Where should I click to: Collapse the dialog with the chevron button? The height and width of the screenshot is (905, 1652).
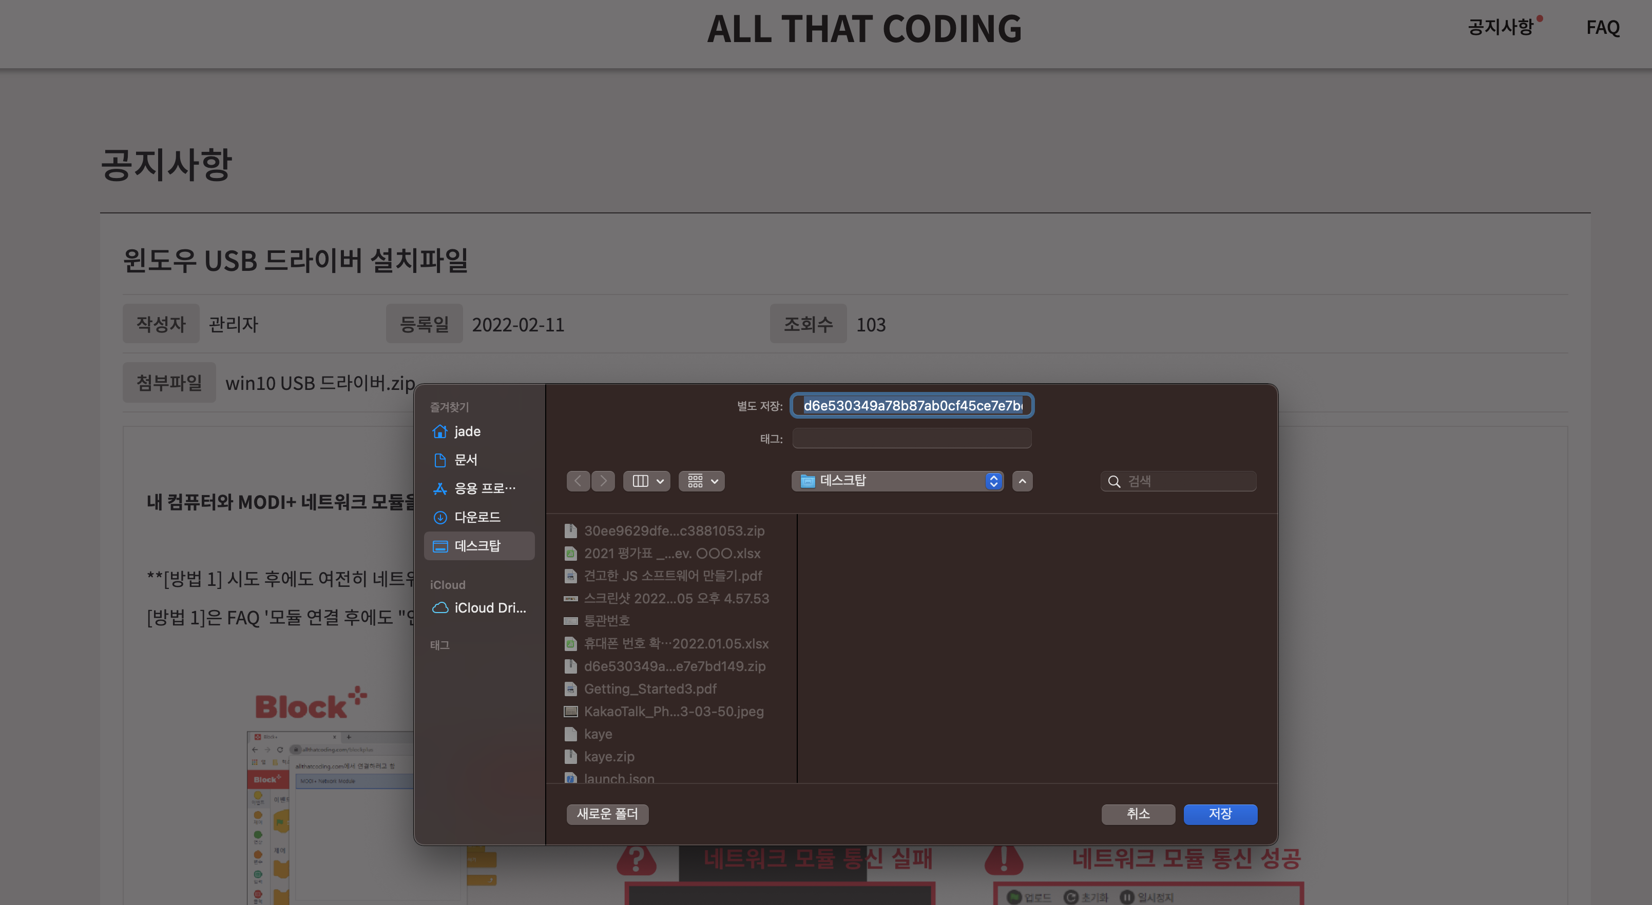1022,481
